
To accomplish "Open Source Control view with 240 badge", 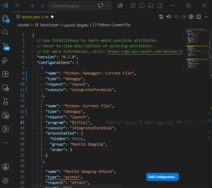I will point(6,46).
